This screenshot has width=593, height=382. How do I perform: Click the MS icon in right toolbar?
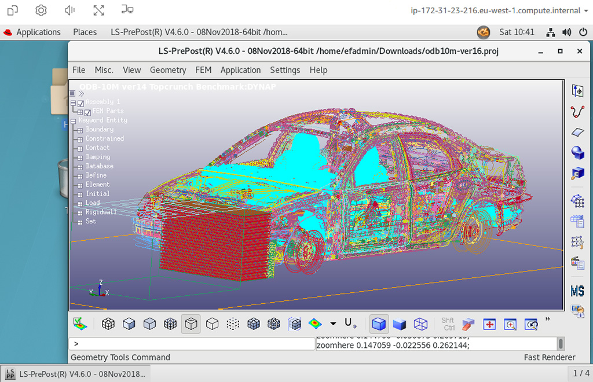click(577, 290)
